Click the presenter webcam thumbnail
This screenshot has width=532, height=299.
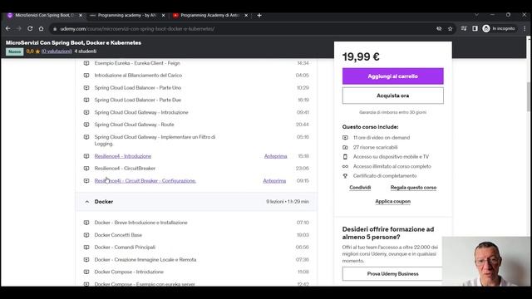[x=485, y=262]
